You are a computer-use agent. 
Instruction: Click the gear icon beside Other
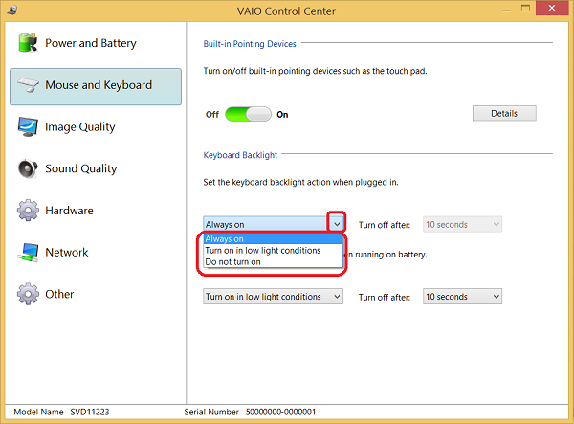[x=28, y=294]
